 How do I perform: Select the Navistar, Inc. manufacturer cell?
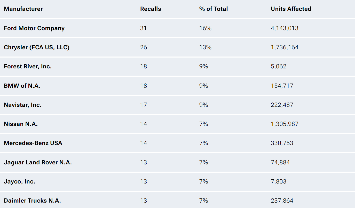point(23,105)
